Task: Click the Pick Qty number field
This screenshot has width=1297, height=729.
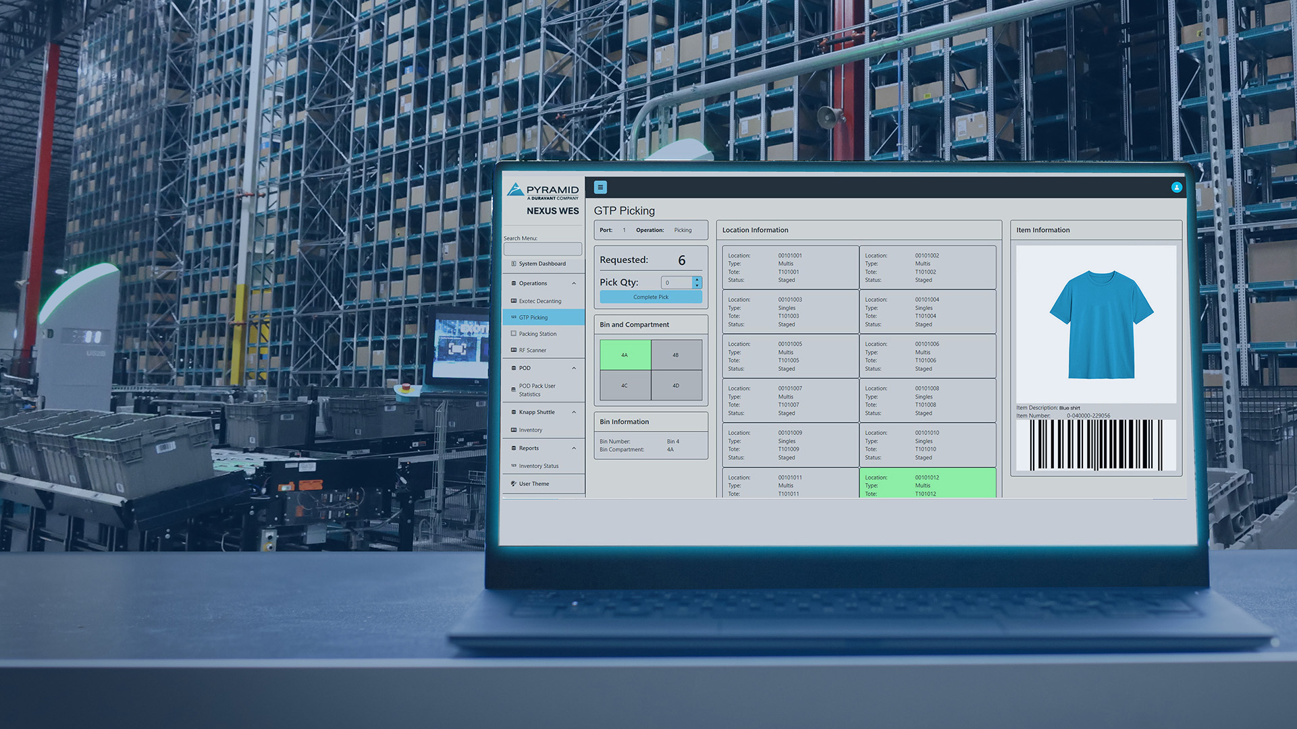Action: pos(677,283)
